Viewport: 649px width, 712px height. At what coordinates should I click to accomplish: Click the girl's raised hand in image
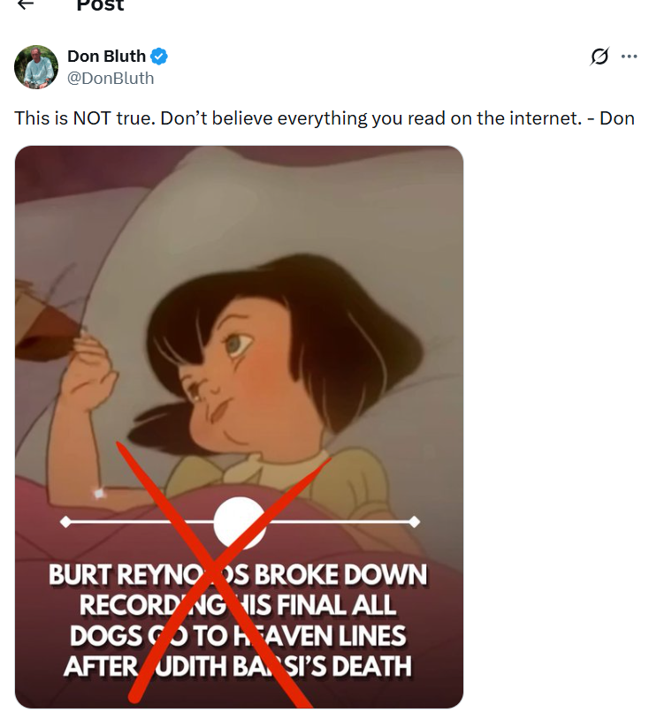pos(88,375)
